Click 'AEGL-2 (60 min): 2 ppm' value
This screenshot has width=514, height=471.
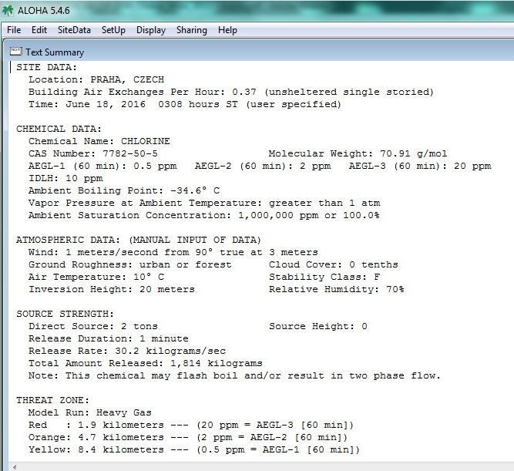263,166
